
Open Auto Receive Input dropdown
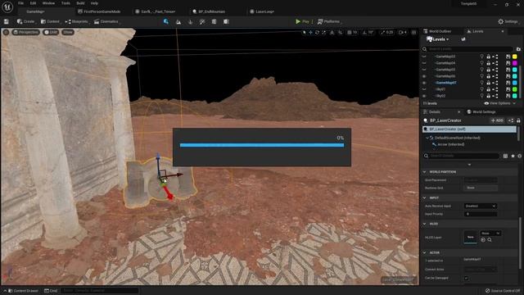481,206
